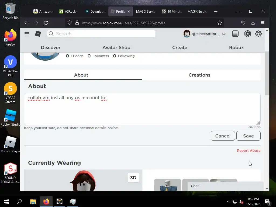276x207 pixels.
Task: Go back with the Firefox back arrow
Action: coord(26,23)
